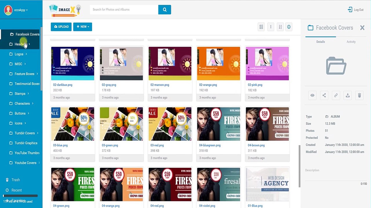
Task: Click the Buttons folder icon in sidebar
Action: tap(11, 113)
